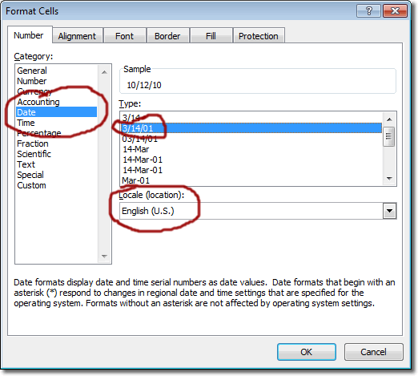Select the Number tab
This screenshot has width=418, height=376.
[29, 35]
